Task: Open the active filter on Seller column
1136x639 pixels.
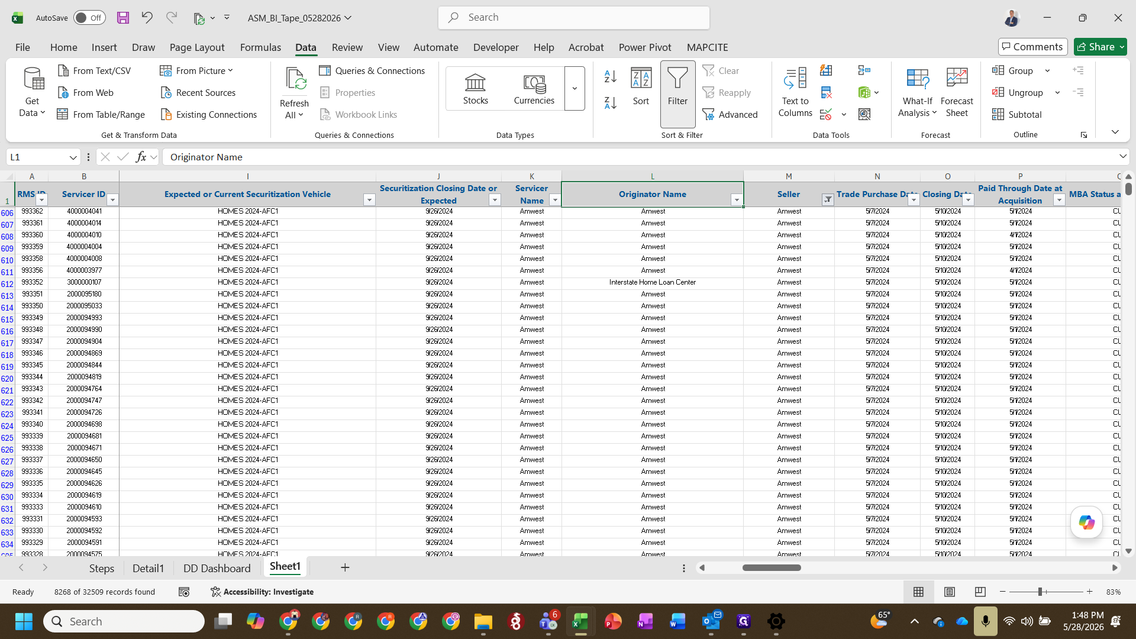Action: pos(828,200)
